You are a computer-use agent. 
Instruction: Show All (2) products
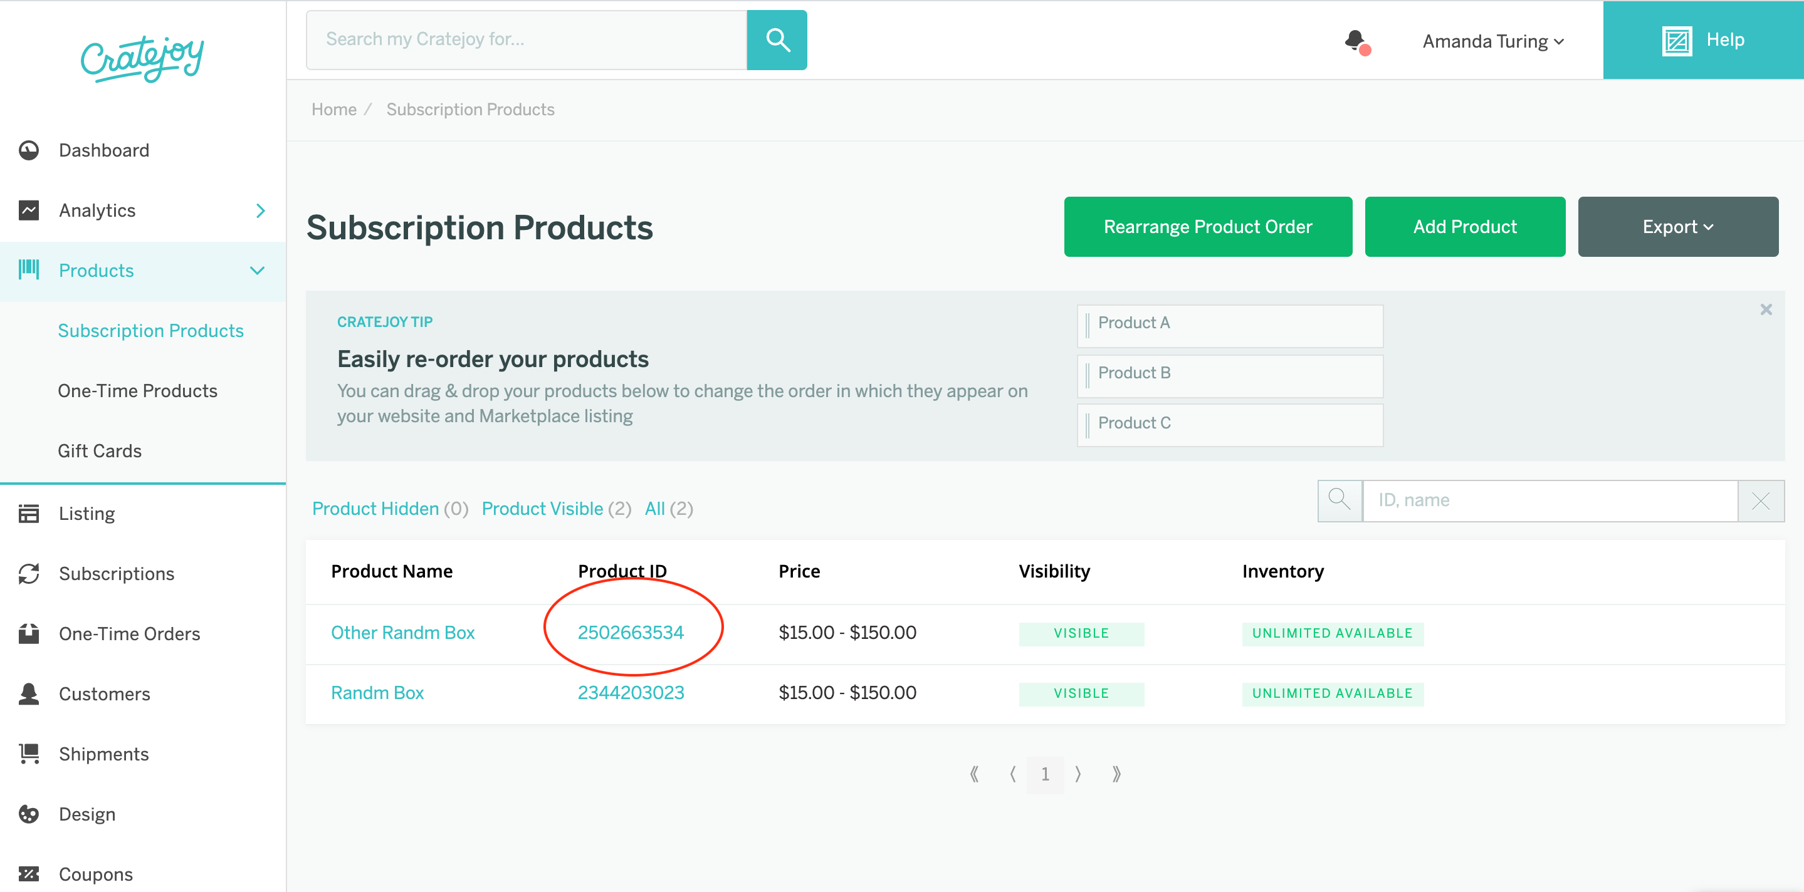tap(669, 509)
